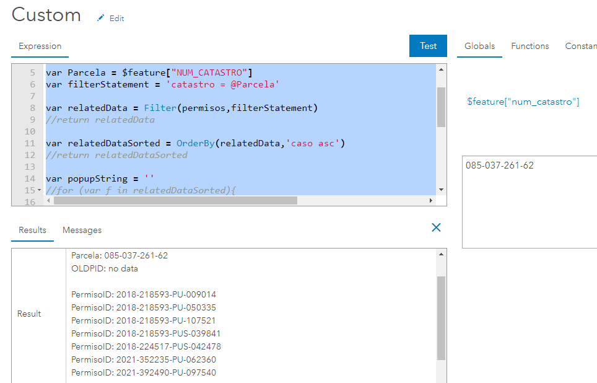Image resolution: width=597 pixels, height=383 pixels.
Task: Click the Result label cell
Action: (x=29, y=314)
